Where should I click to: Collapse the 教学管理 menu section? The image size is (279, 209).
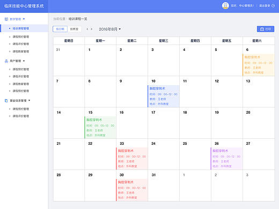[24, 19]
